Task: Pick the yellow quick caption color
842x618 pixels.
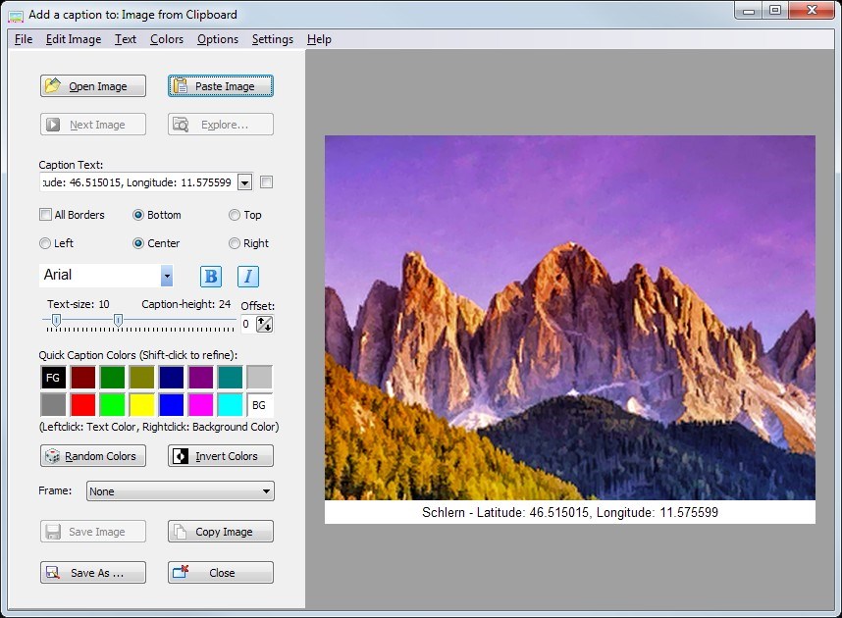Action: 142,404
